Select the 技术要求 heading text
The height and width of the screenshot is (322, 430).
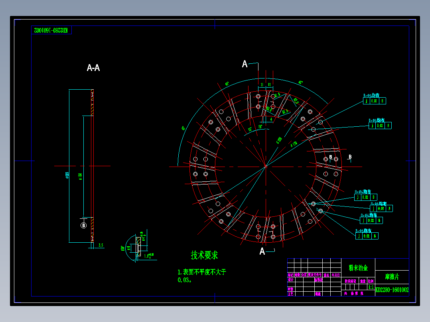[204, 255]
